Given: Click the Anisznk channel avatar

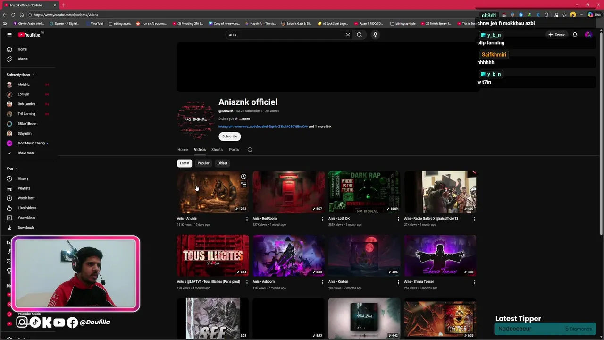Looking at the screenshot, I should click(x=196, y=120).
